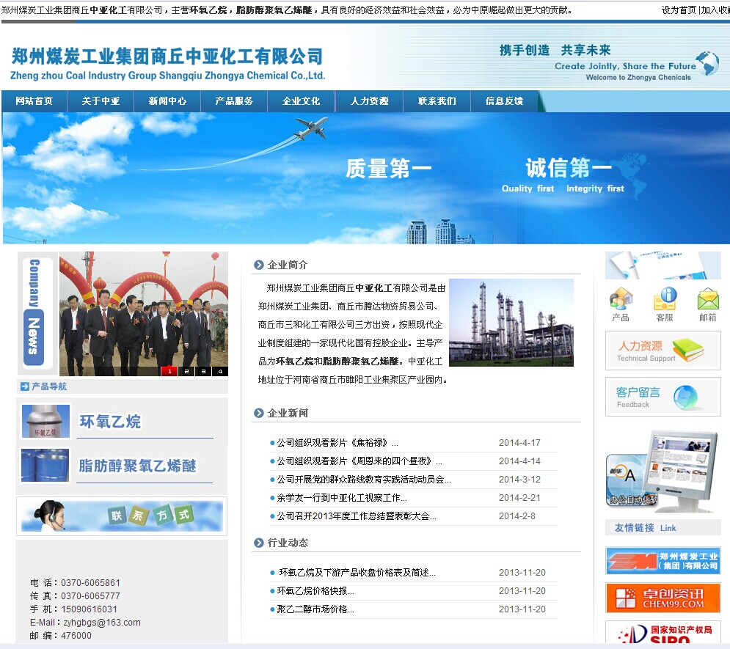Click the 友情链接 Link heading
This screenshot has width=730, height=649.
646,528
